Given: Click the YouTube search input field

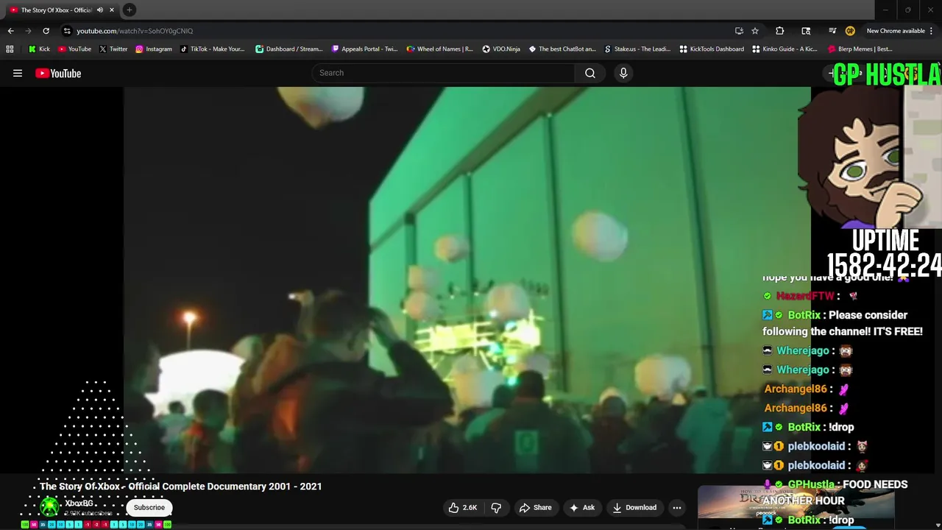Looking at the screenshot, I should coord(445,73).
